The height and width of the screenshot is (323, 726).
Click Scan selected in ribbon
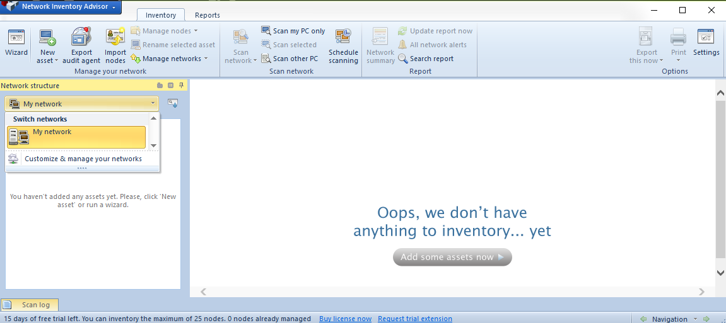click(289, 45)
